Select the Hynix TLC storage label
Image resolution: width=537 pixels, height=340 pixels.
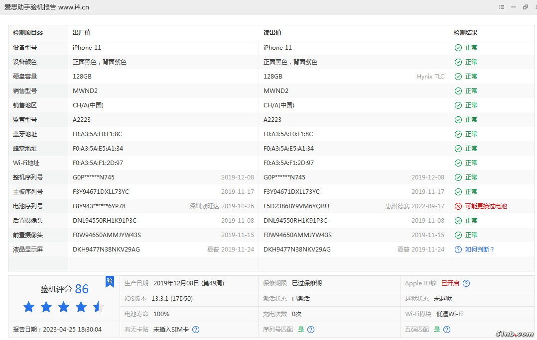(430, 77)
